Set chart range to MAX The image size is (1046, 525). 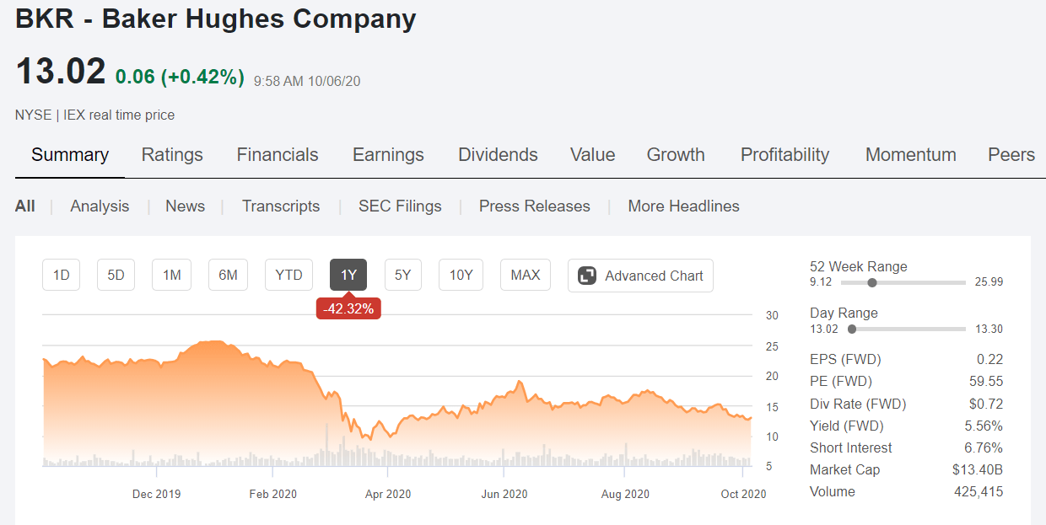tap(526, 276)
